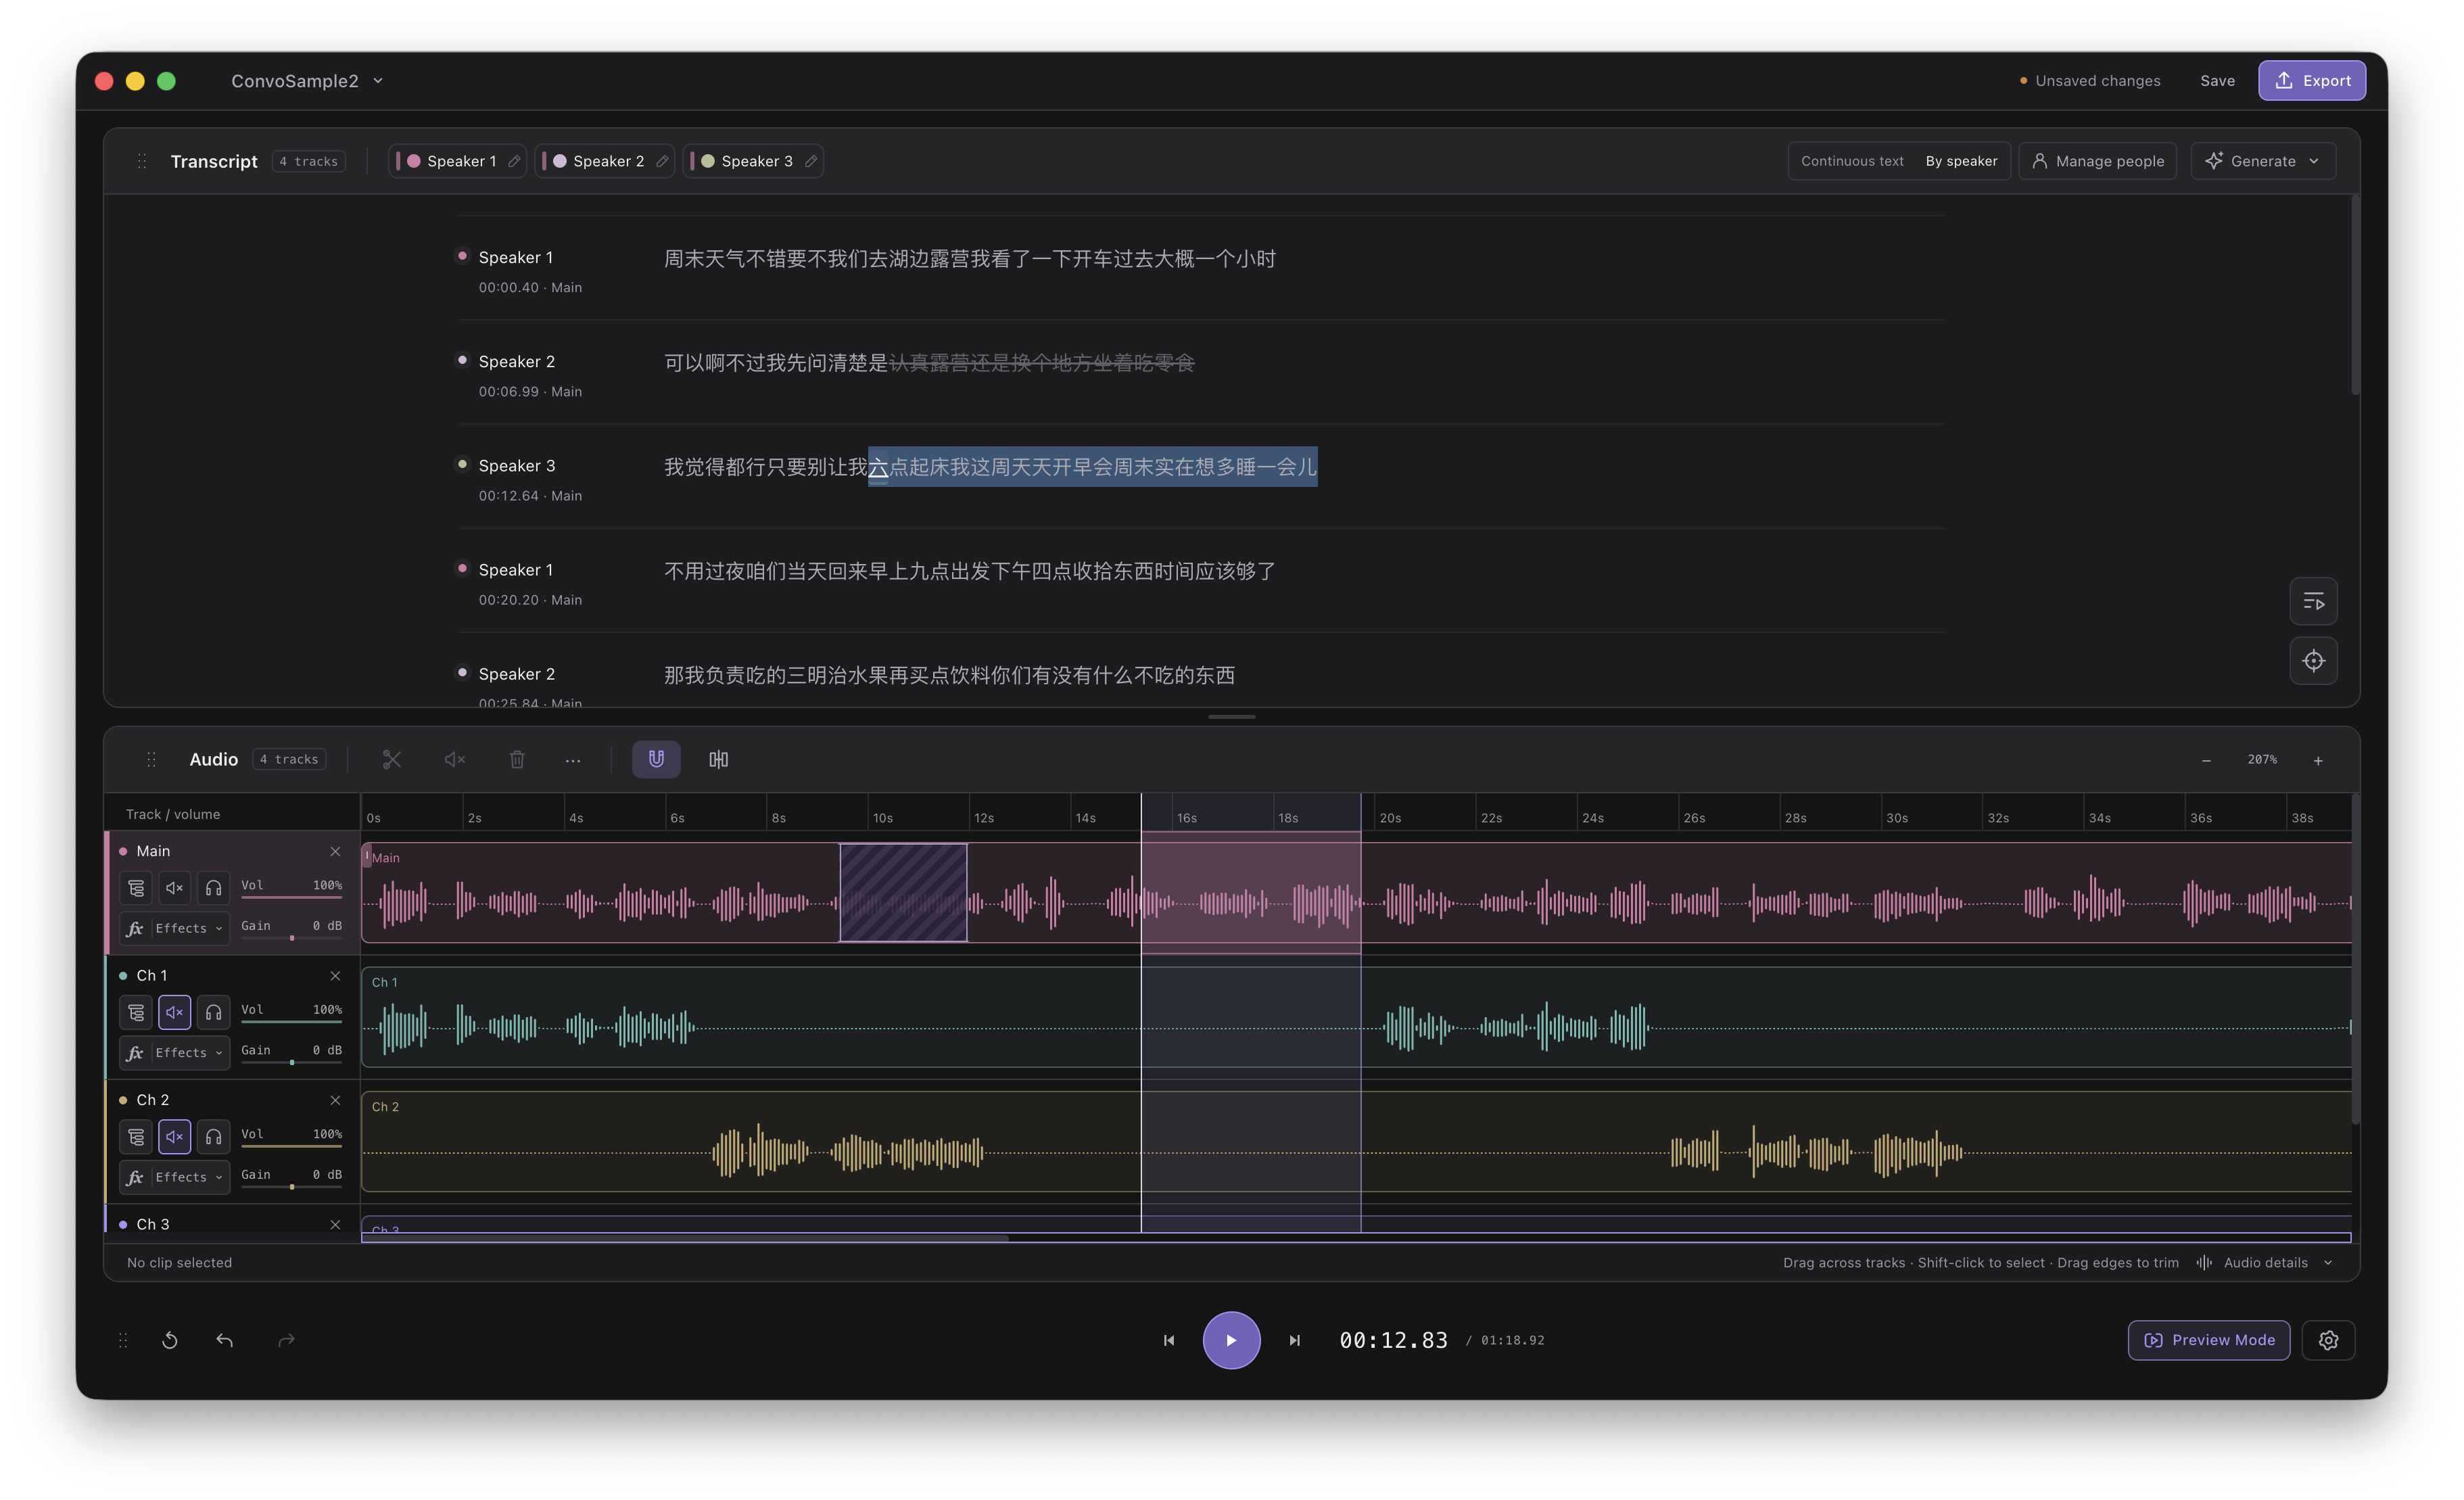
Task: Click the revert history icon at bottom left
Action: (170, 1340)
